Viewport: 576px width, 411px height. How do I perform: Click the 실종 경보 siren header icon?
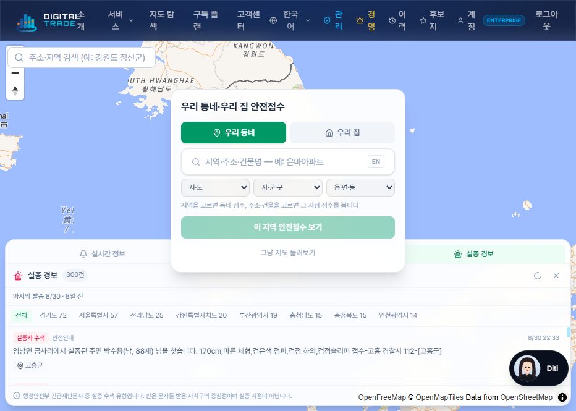point(18,275)
